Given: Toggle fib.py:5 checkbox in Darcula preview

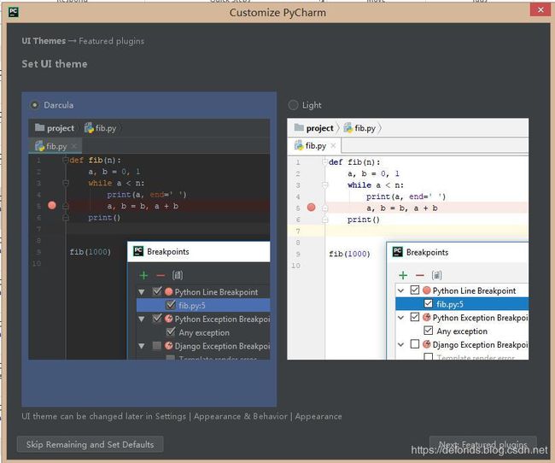Looking at the screenshot, I should click(171, 305).
